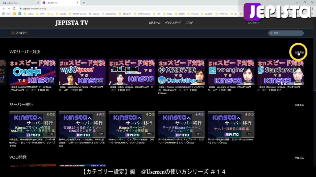Open the Jepista bookmark folder
This screenshot has width=316, height=177.
pos(61,14)
